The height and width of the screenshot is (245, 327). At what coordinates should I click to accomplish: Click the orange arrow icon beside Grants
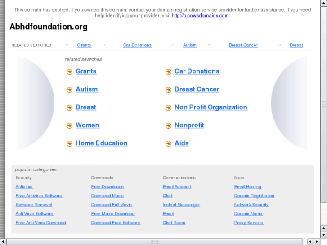[69, 72]
